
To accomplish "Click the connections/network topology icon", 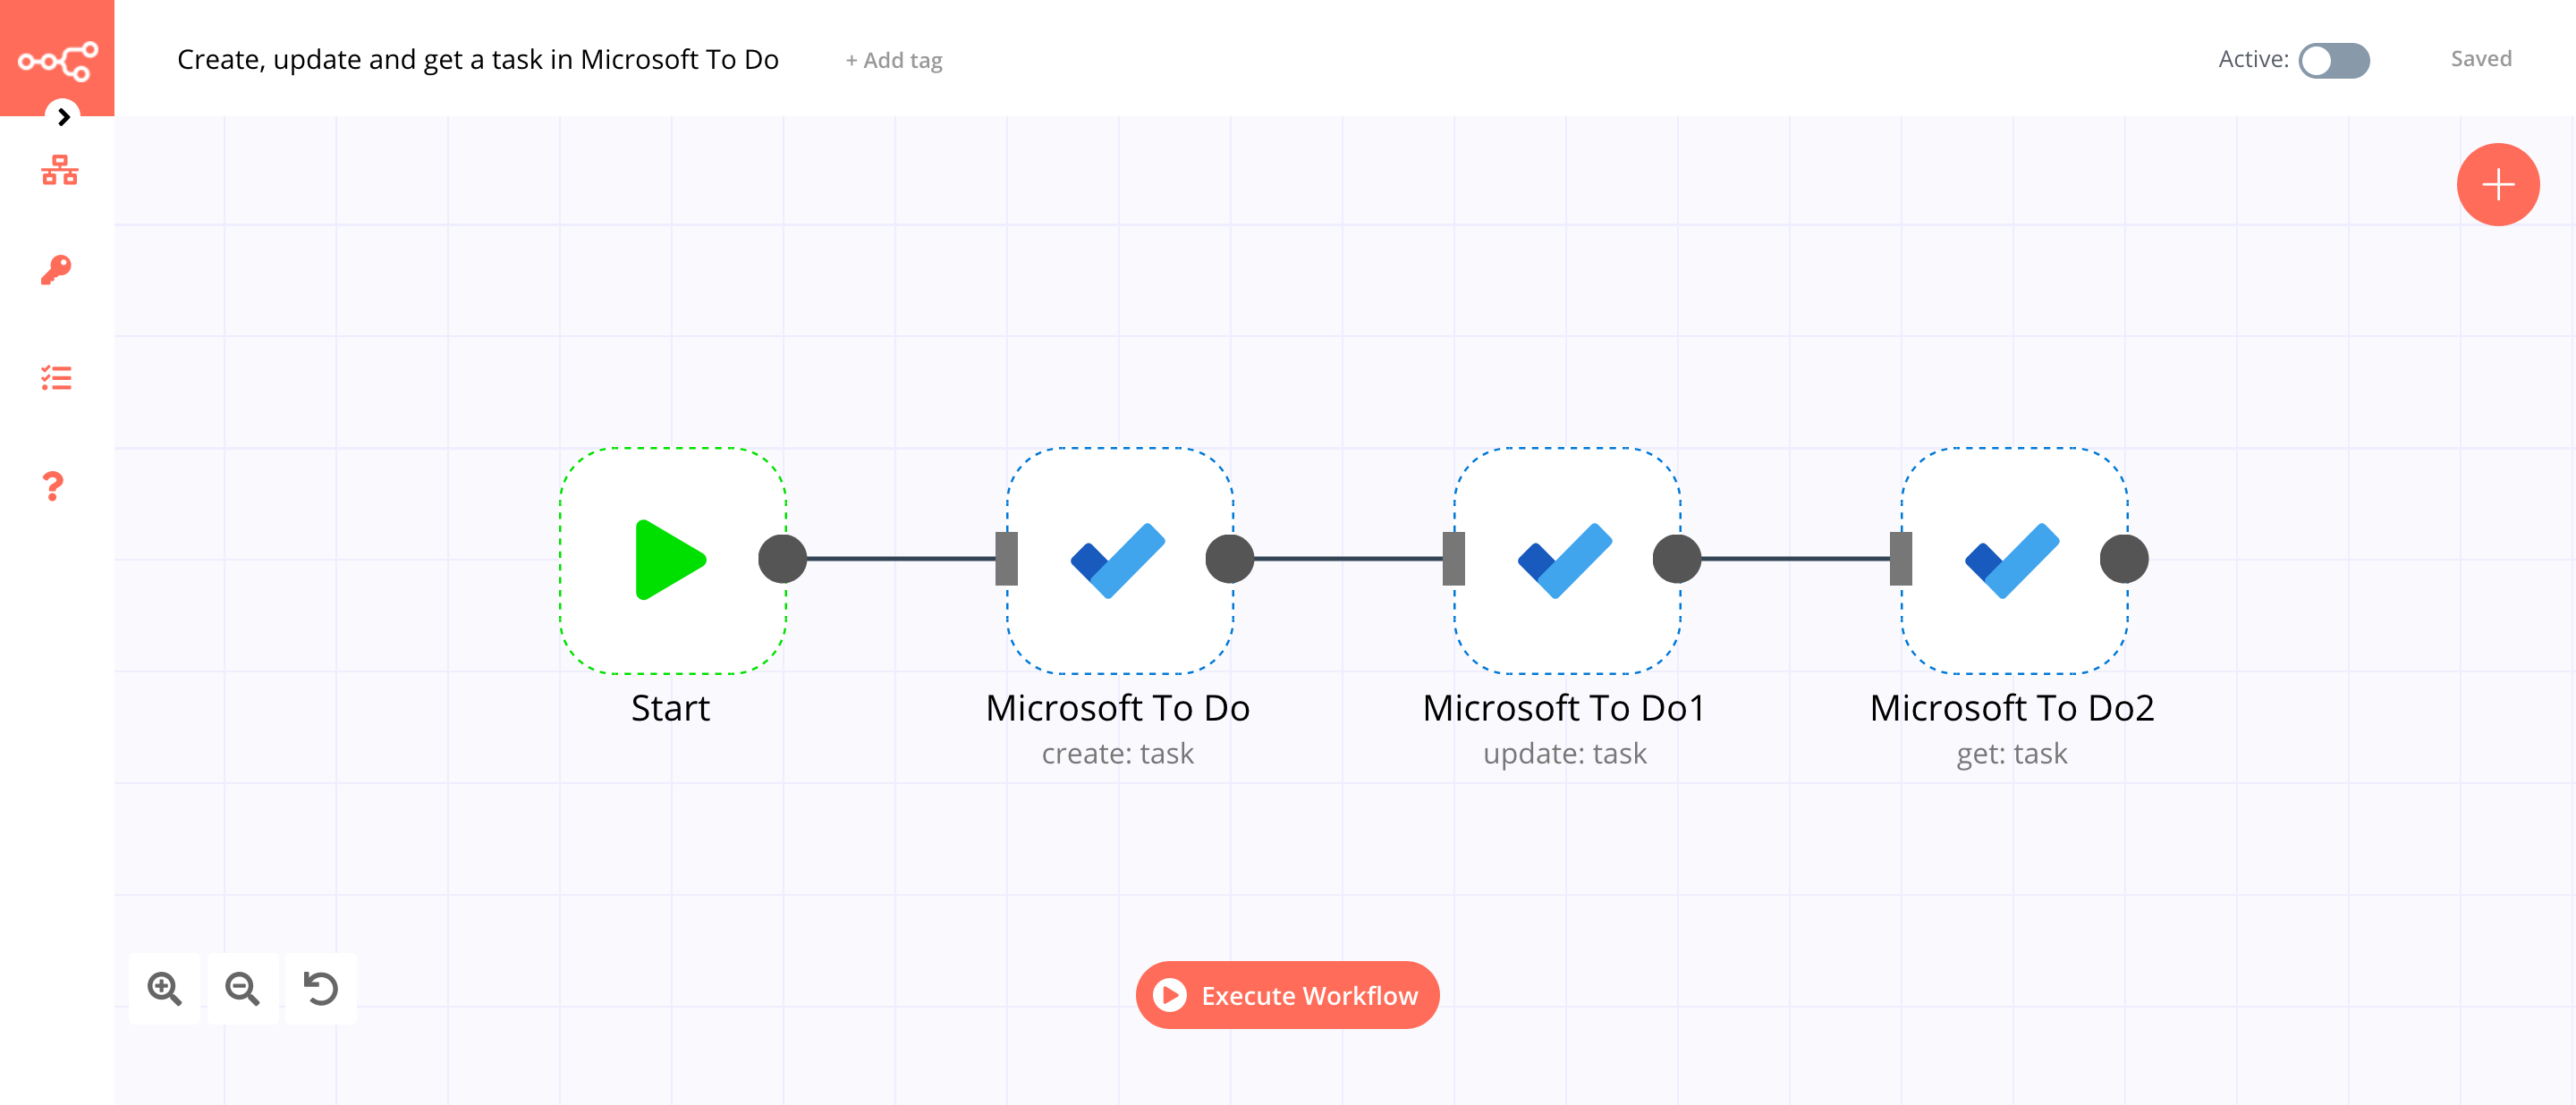I will coord(55,169).
